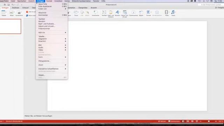Click the home icon in quick access toolbar
The width and height of the screenshot is (224, 126).
point(5,5)
